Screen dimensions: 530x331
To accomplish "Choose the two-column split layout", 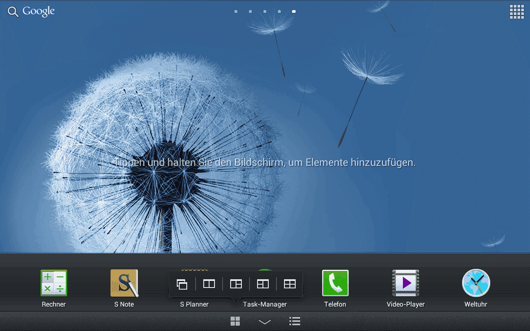I will [209, 284].
